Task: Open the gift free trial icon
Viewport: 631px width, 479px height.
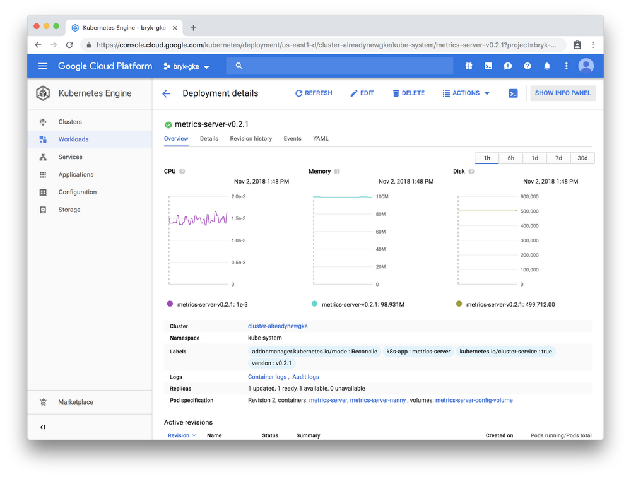Action: pos(469,66)
